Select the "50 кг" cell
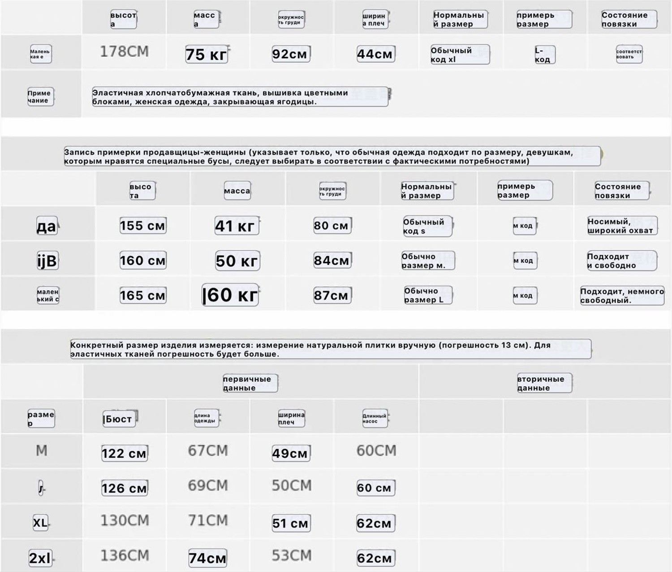The width and height of the screenshot is (672, 572). pos(237,261)
